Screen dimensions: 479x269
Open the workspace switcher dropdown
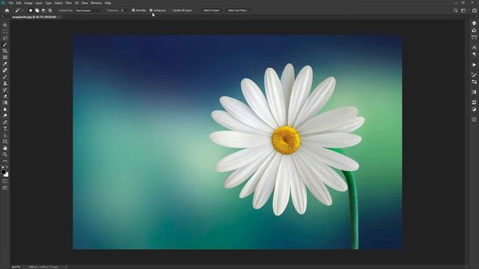point(464,10)
